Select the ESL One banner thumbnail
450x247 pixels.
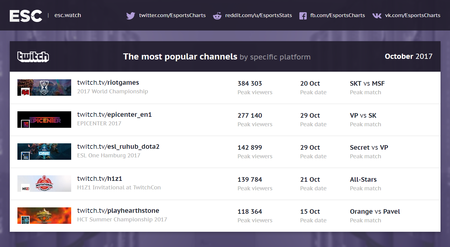[x=44, y=152]
